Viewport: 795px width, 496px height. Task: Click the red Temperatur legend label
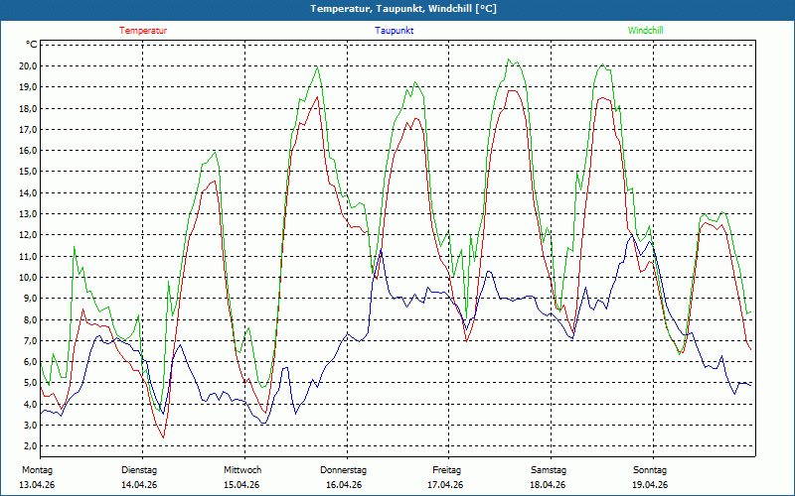(x=143, y=31)
